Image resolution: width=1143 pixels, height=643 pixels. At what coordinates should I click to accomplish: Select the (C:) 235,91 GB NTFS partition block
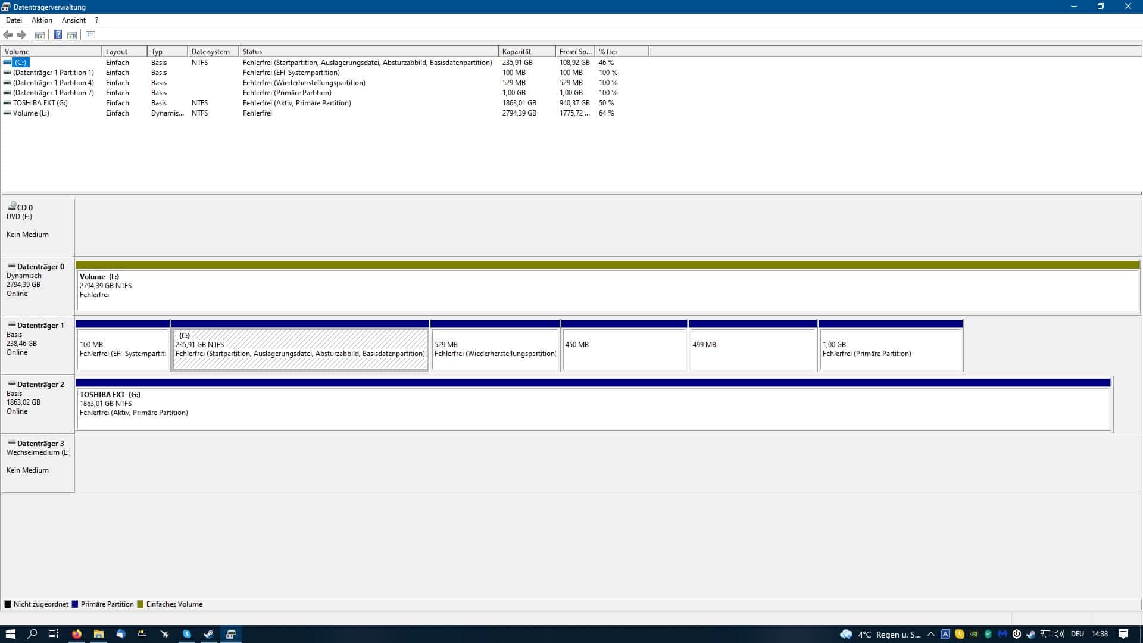coord(300,345)
